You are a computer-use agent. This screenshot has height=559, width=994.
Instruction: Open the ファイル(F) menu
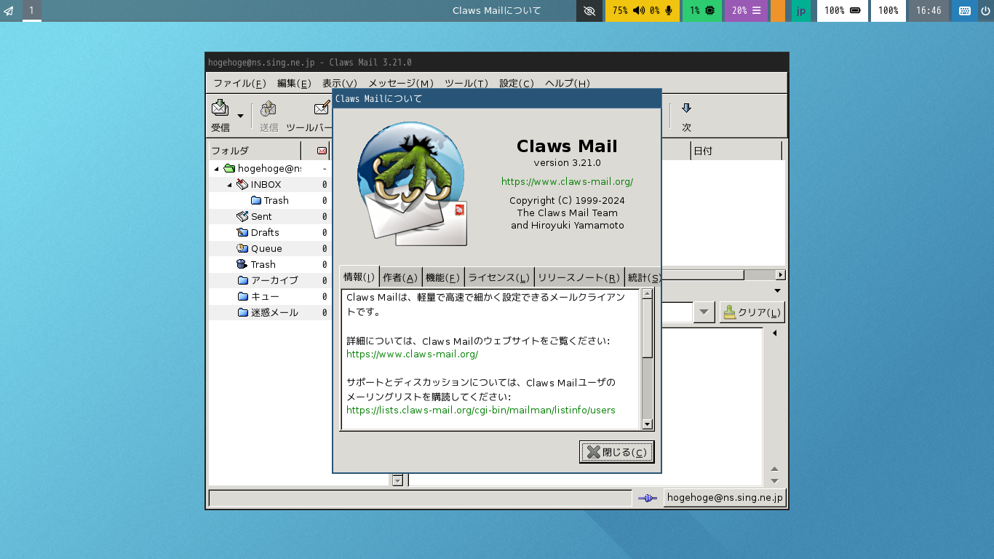pos(239,83)
